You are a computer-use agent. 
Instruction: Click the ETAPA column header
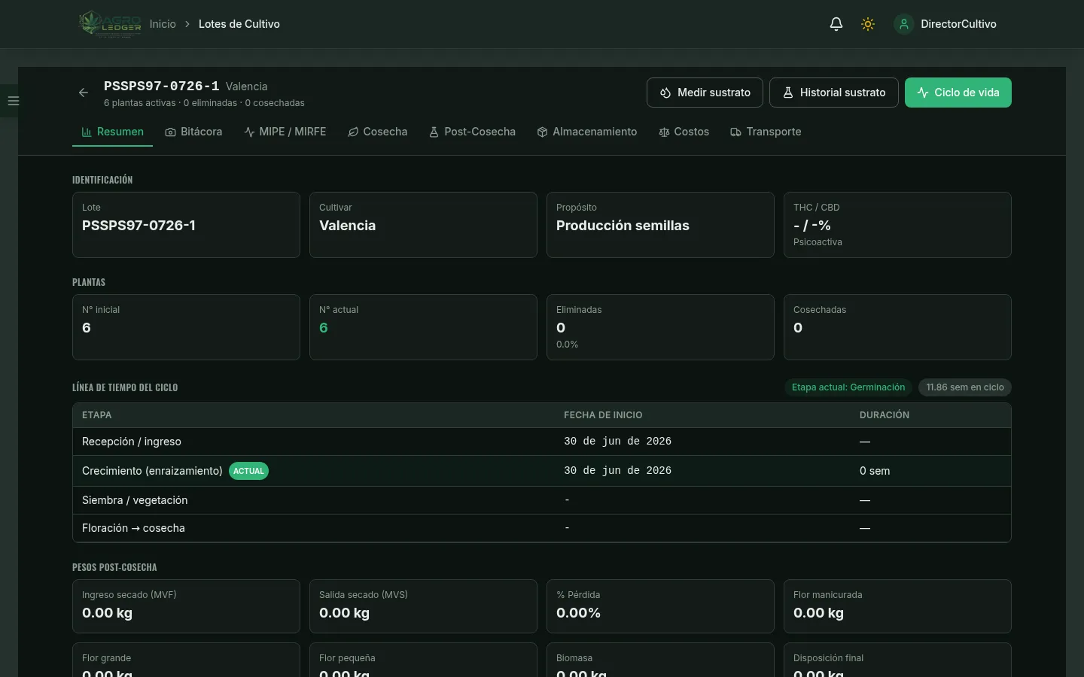click(97, 415)
